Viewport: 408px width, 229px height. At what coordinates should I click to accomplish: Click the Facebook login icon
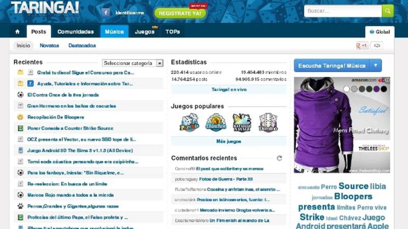106,12
